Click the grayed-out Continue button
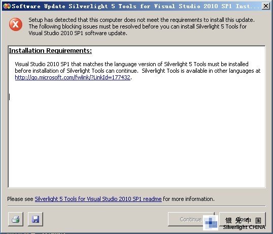The image size is (273, 234). [x=191, y=219]
